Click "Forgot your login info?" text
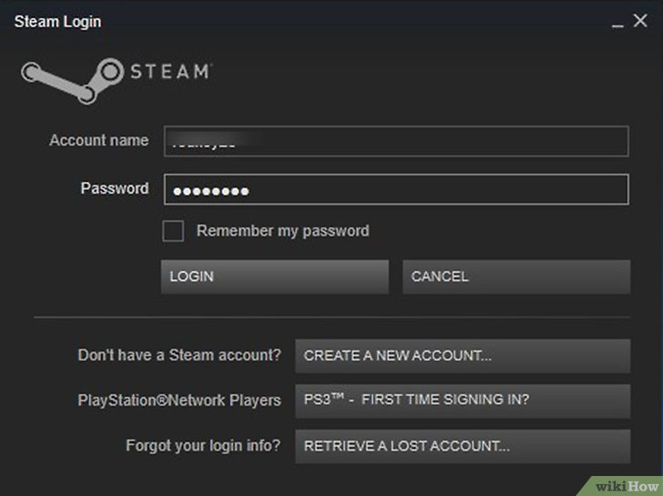 coord(203,446)
